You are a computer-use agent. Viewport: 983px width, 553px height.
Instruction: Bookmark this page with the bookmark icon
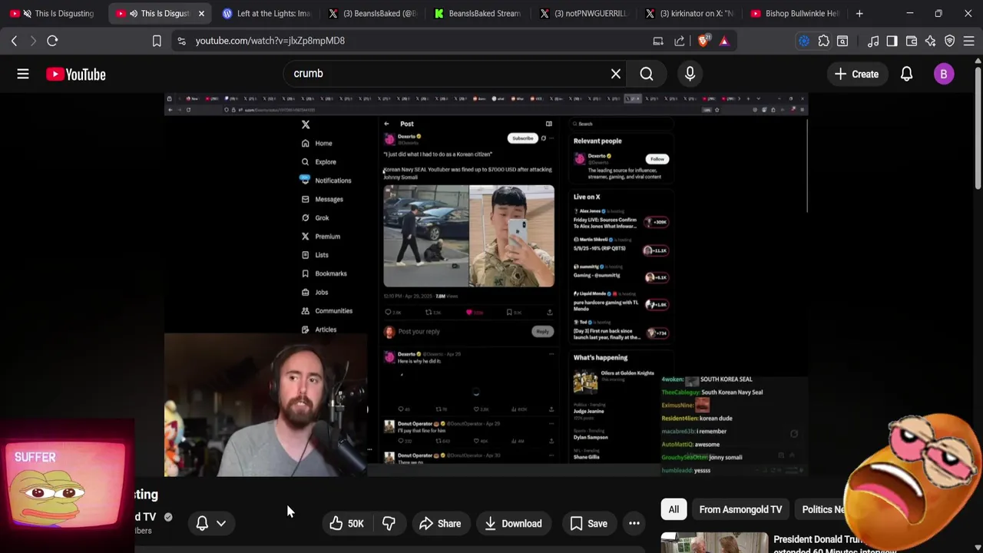157,41
